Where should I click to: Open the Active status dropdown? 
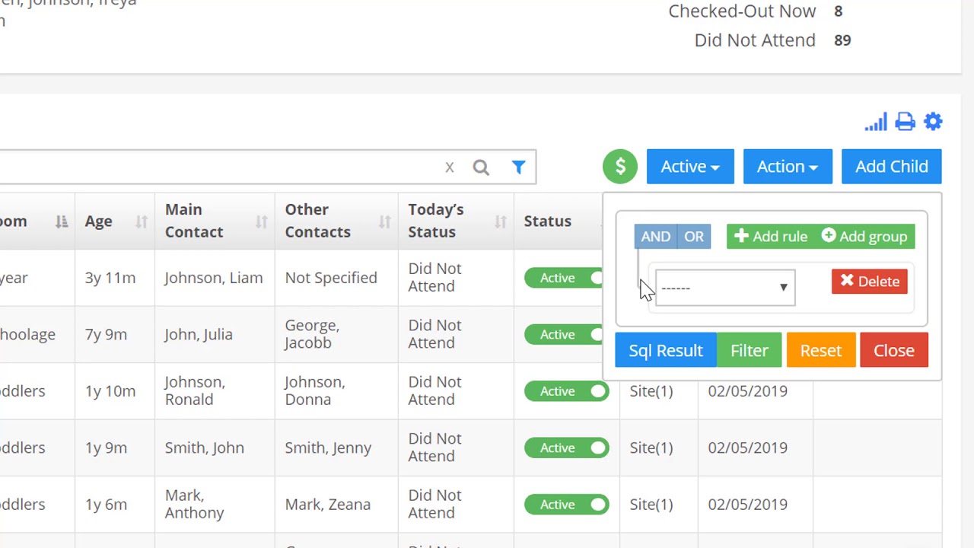point(690,167)
